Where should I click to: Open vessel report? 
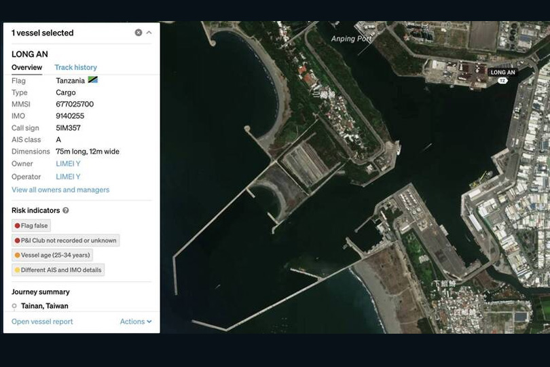click(x=42, y=321)
